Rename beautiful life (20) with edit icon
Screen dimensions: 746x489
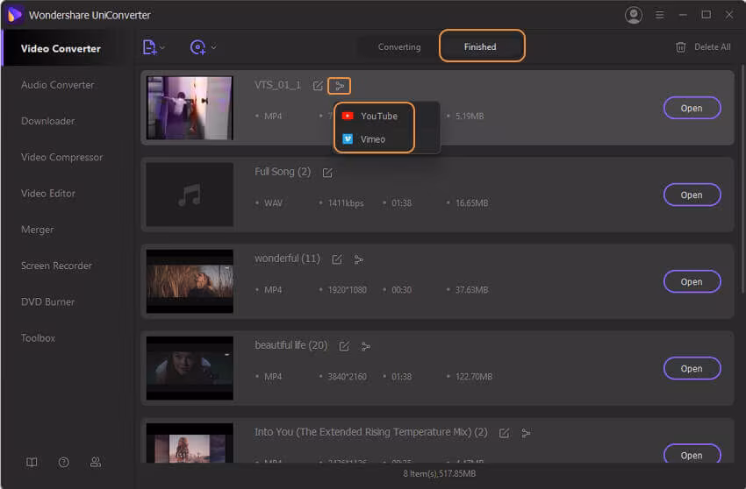tap(344, 346)
